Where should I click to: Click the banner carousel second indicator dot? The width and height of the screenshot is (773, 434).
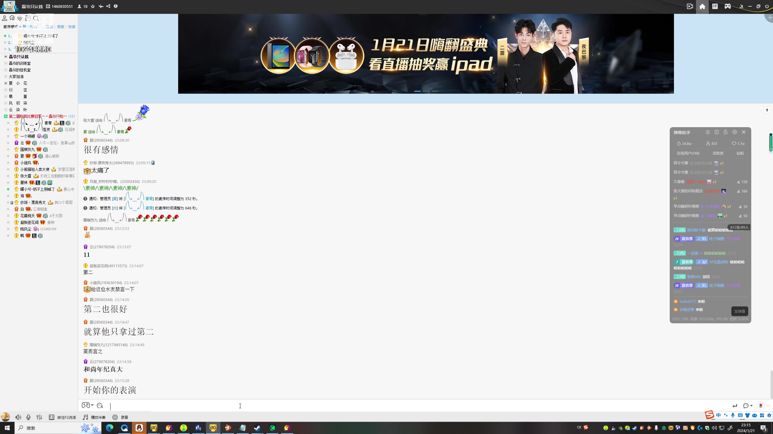pos(426,91)
